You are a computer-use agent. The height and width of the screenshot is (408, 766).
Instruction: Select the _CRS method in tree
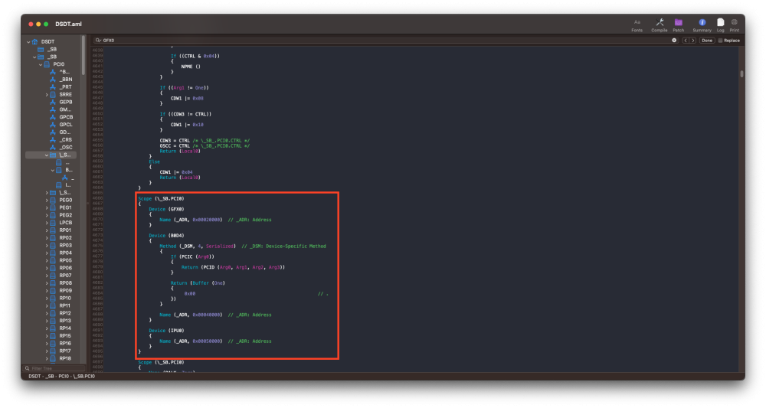(x=66, y=139)
